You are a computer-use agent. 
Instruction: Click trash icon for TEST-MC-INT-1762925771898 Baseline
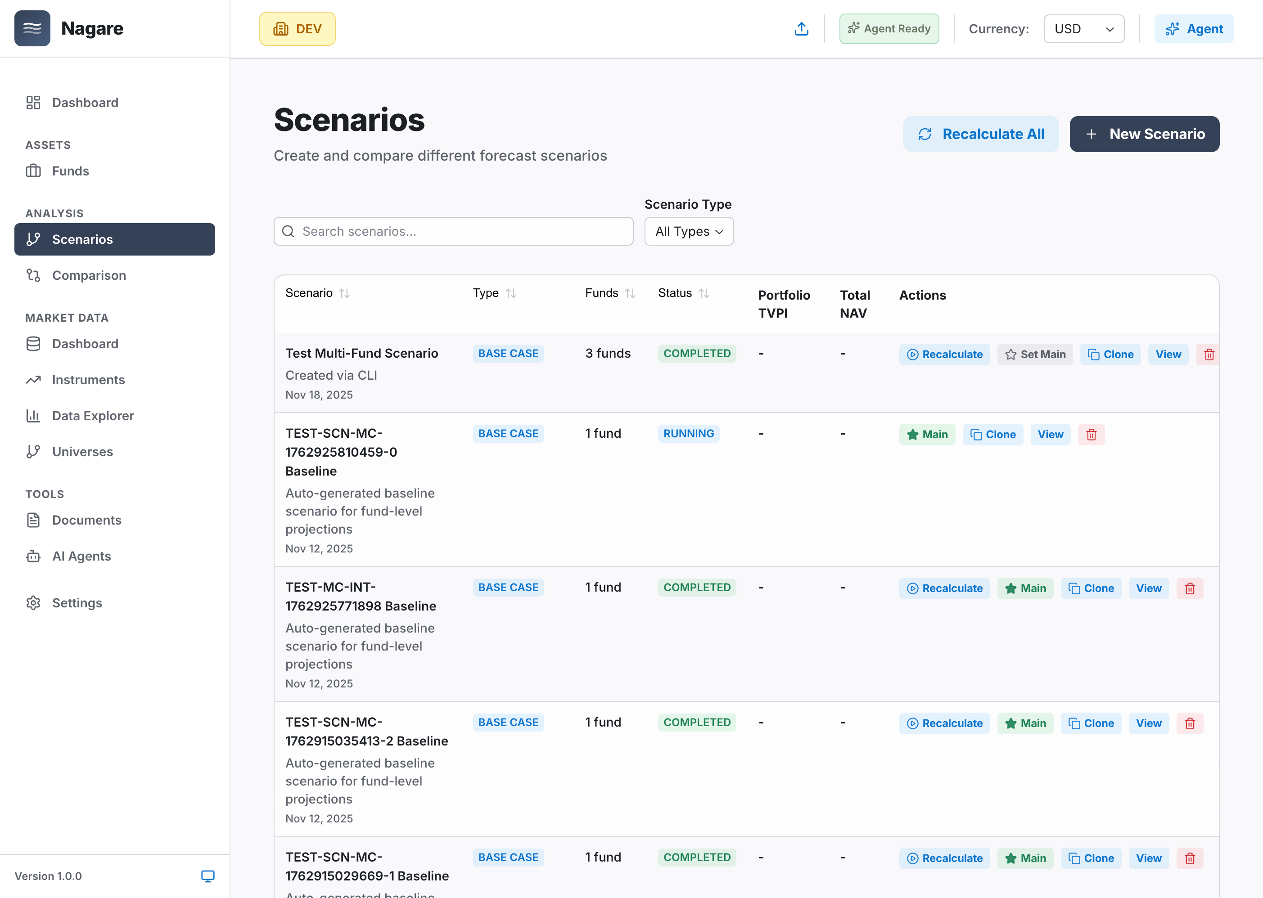point(1190,588)
